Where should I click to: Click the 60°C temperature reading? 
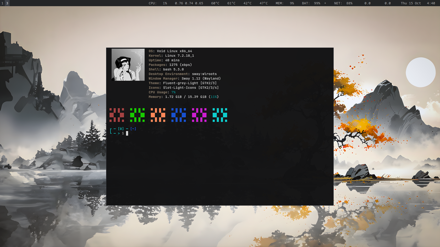215,3
